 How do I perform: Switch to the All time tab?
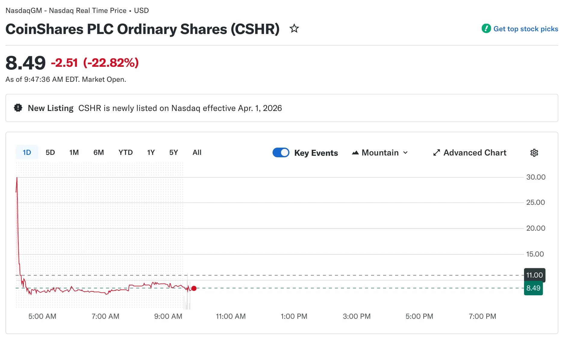click(197, 152)
